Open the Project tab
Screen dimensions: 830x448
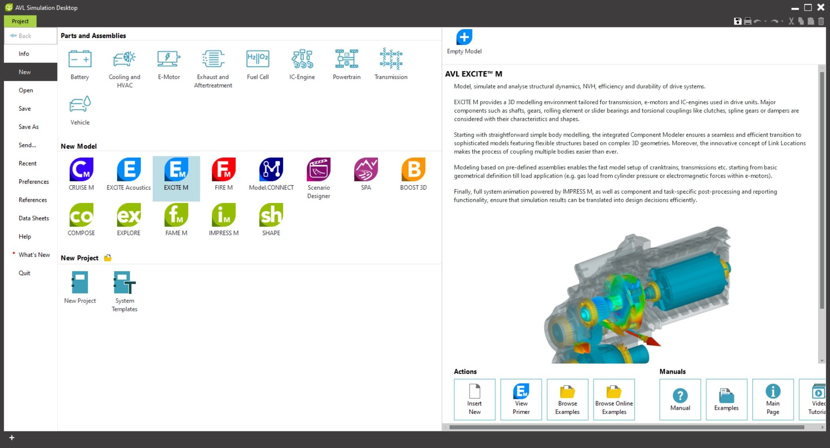tap(20, 21)
